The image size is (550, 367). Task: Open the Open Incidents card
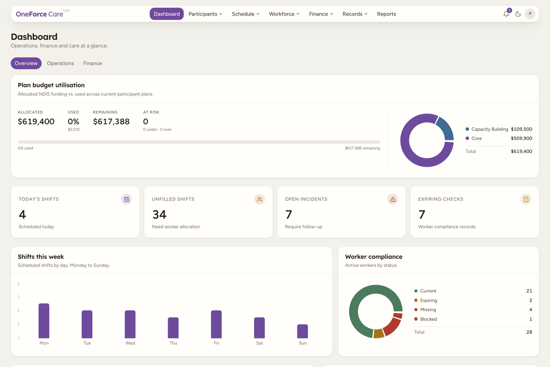[341, 212]
